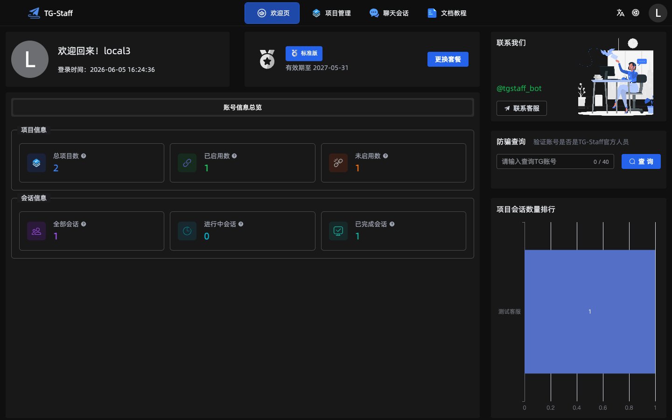Click the 项目信息 section label
This screenshot has height=420, width=672.
pos(34,130)
